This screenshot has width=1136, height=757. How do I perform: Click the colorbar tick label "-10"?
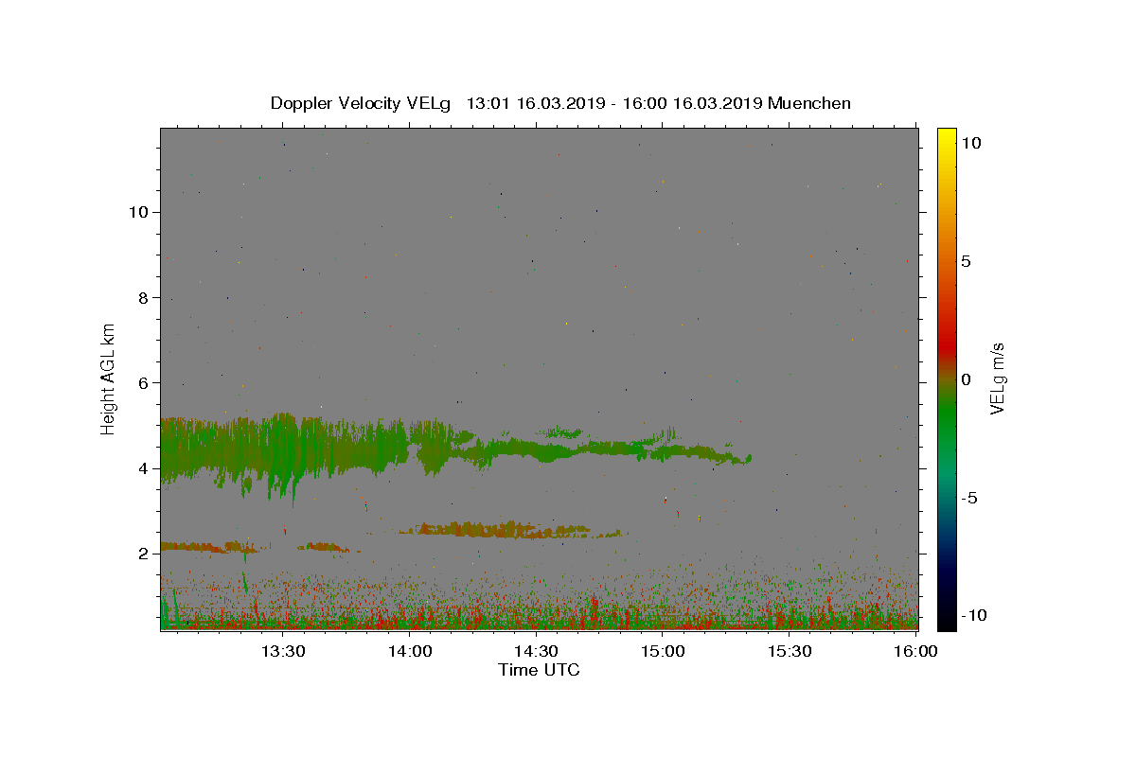tap(974, 615)
